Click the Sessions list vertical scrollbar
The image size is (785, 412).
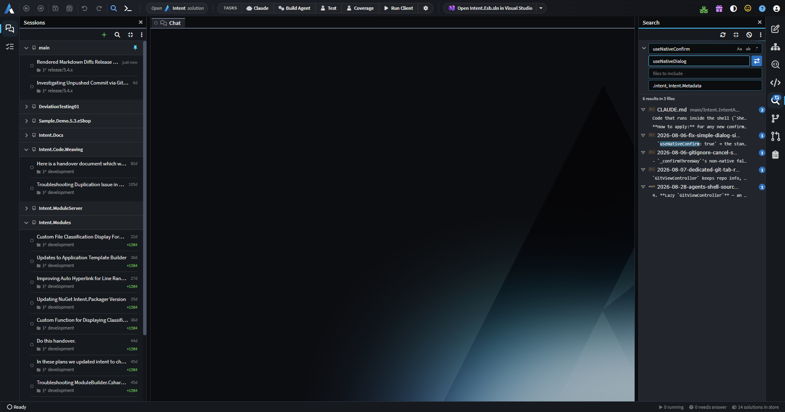[145, 188]
